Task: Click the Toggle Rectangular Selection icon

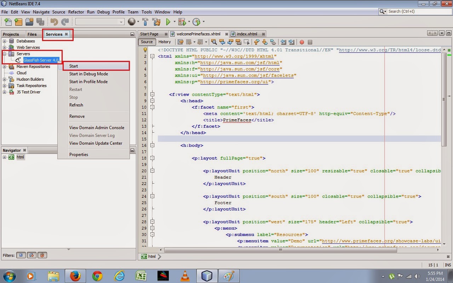Action: pos(247,42)
